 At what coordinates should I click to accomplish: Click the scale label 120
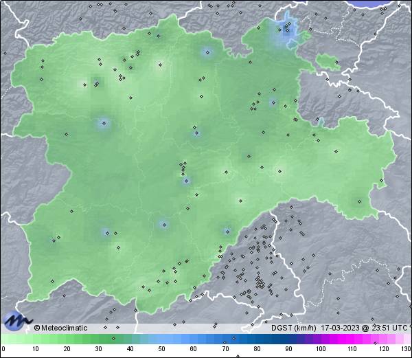tap(384, 349)
